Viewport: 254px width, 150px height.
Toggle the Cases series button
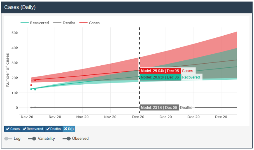click(x=13, y=129)
